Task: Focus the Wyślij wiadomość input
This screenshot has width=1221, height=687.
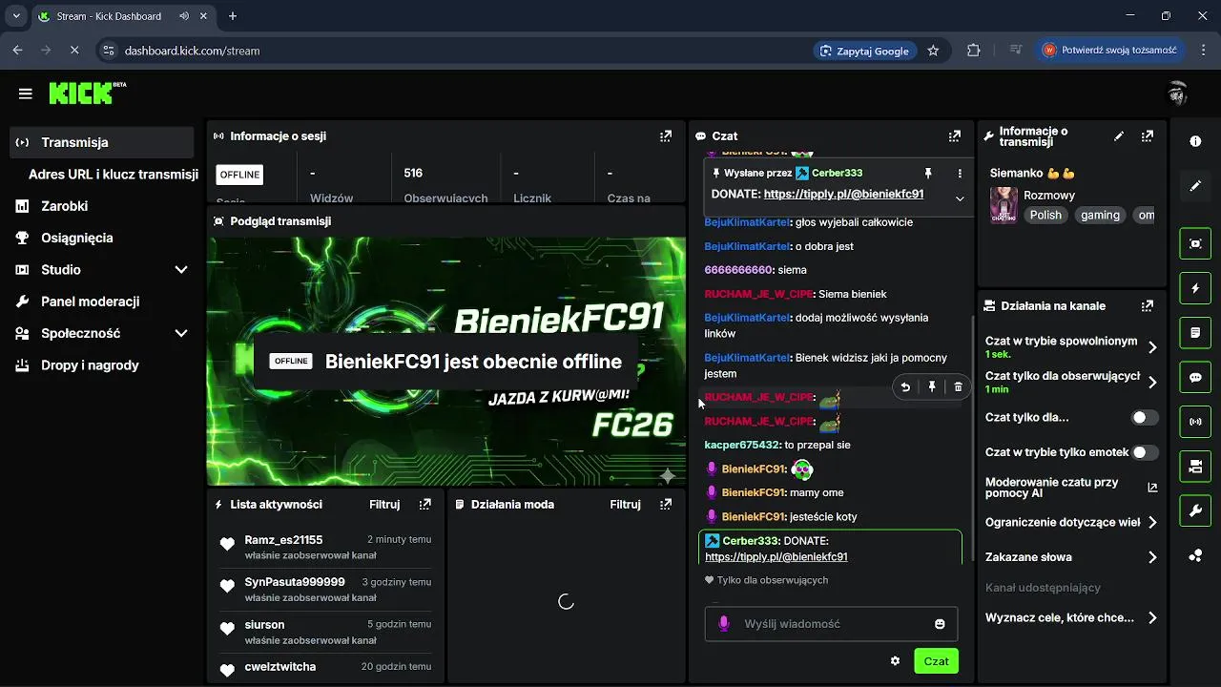Action: tap(831, 624)
